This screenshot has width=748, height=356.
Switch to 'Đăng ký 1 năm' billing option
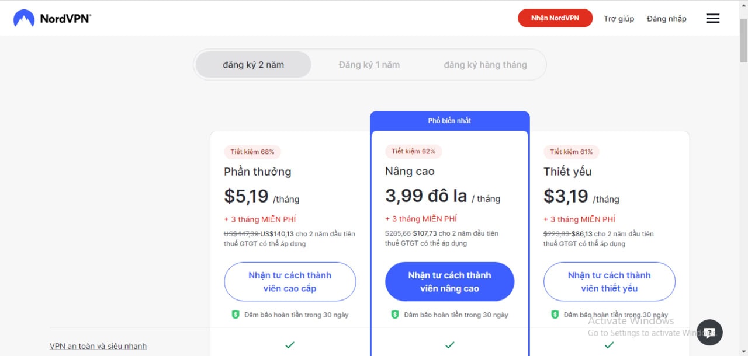tap(369, 65)
